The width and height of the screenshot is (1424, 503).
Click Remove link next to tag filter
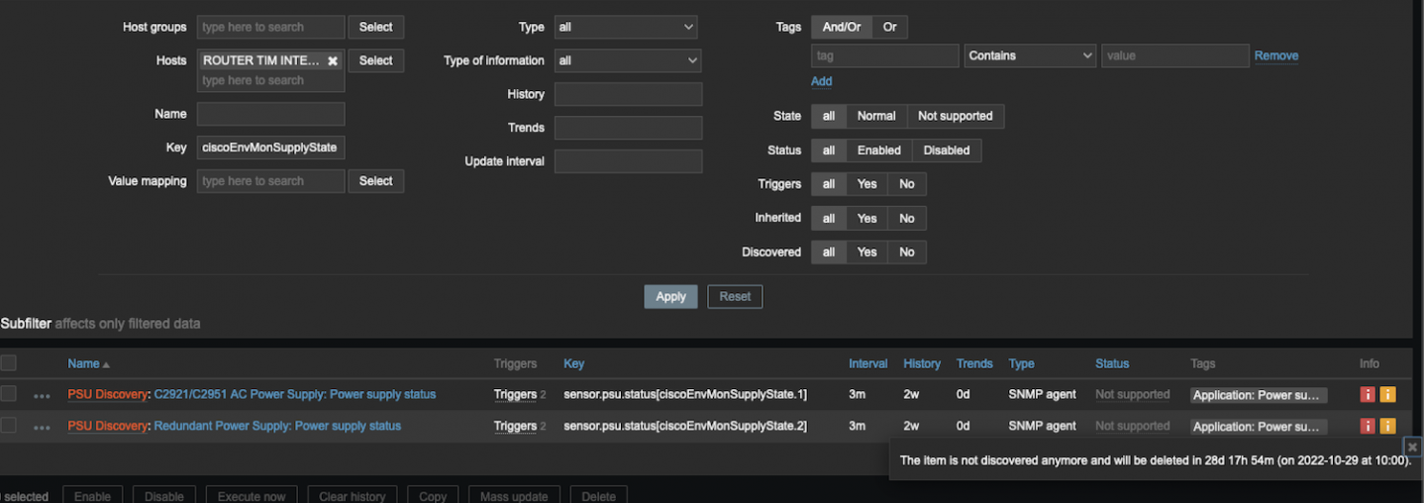1276,55
